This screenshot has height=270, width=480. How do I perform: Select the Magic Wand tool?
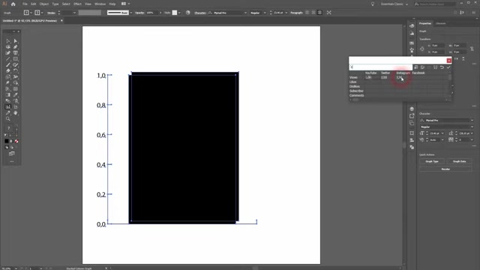coord(8,46)
